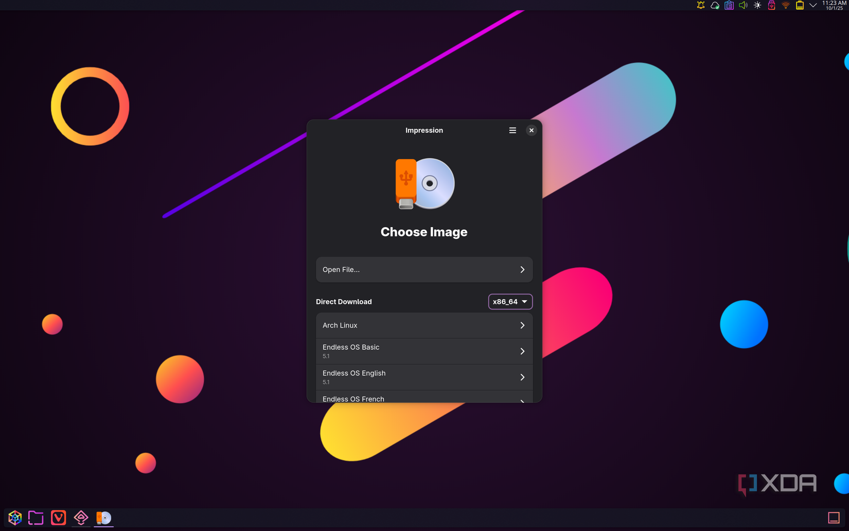Screen dimensions: 849x531
Task: Check battery status via the tray icon
Action: (x=800, y=5)
